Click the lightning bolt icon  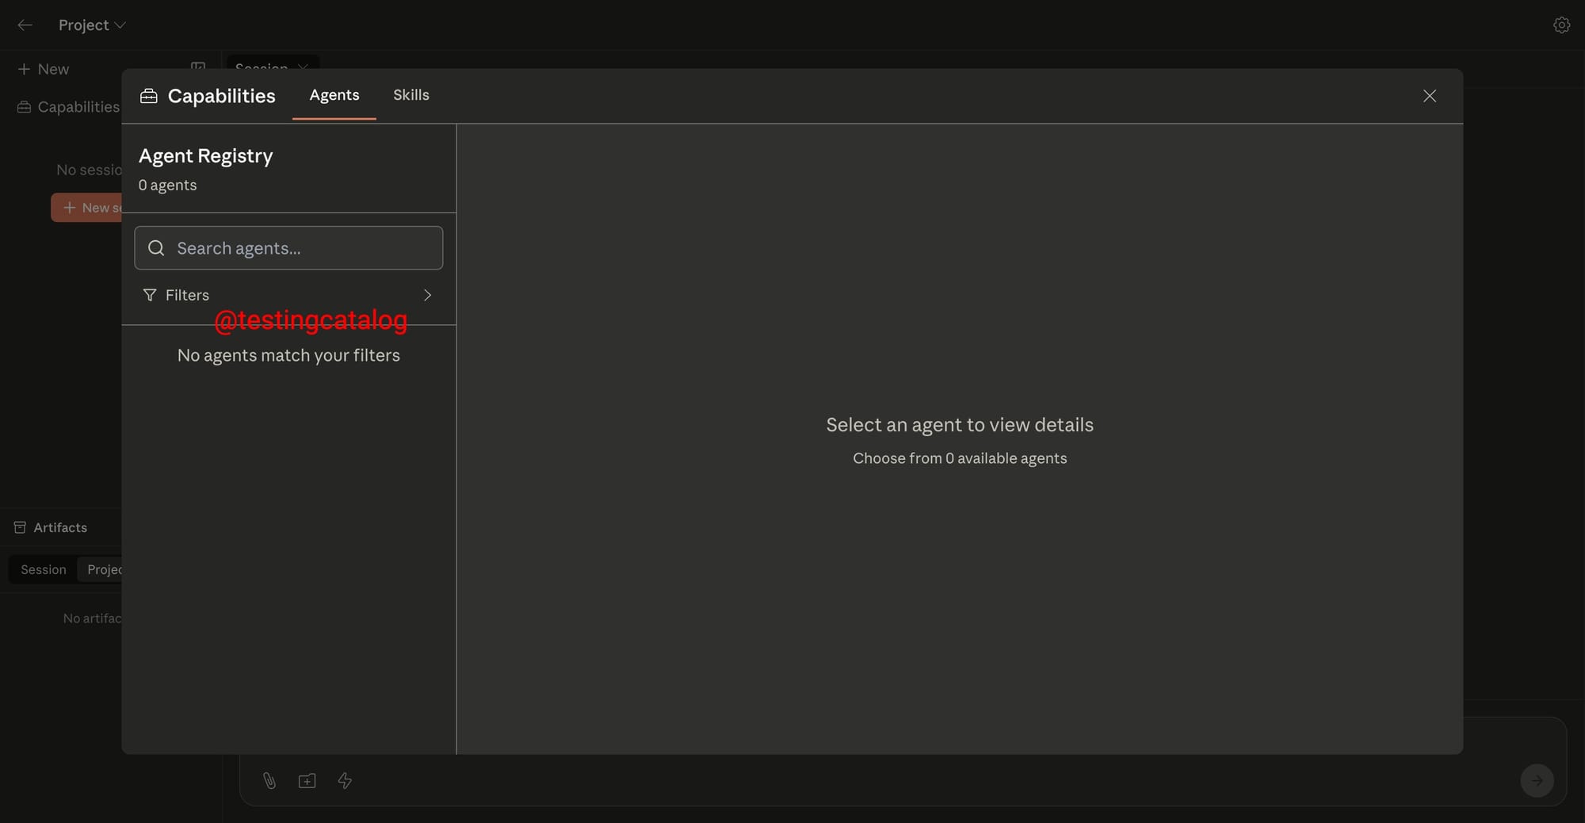pos(345,781)
